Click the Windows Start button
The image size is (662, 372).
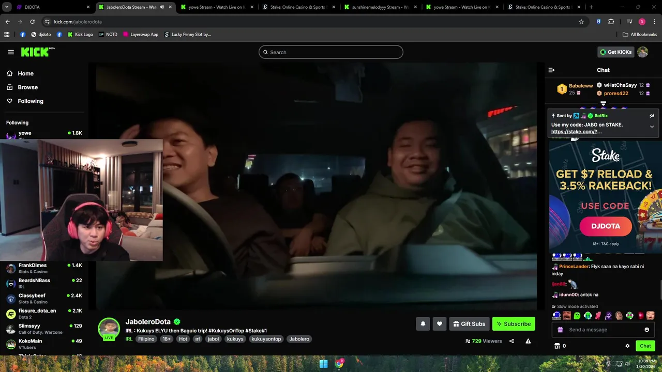pyautogui.click(x=323, y=364)
